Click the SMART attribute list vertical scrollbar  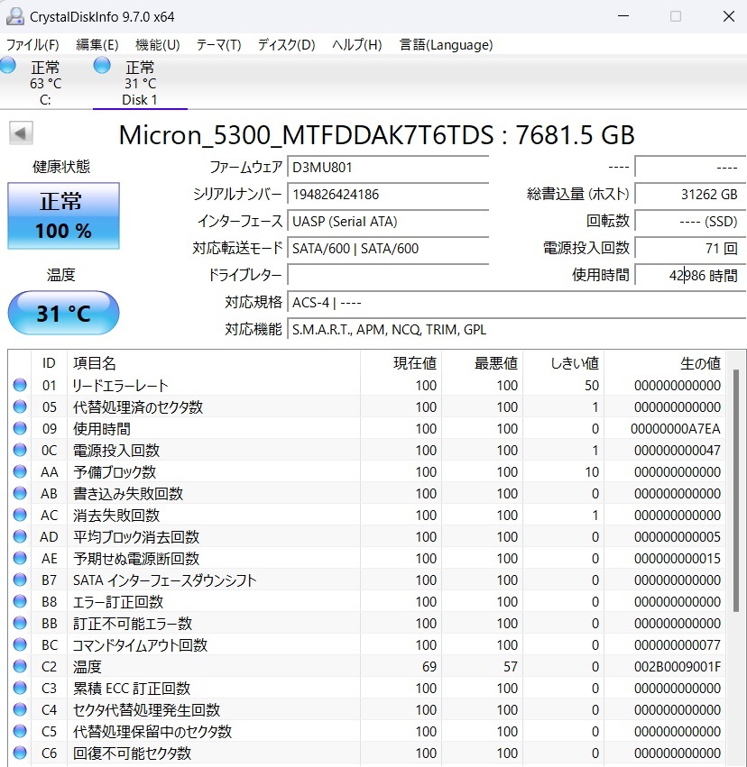[736, 490]
